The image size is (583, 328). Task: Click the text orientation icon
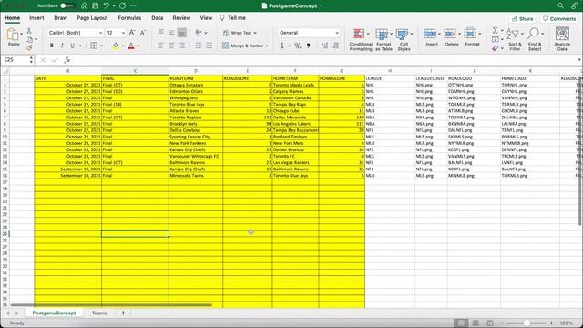pos(199,33)
